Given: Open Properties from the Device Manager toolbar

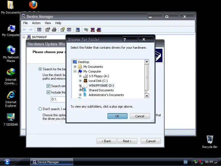Looking at the screenshot, I should (x=48, y=30).
